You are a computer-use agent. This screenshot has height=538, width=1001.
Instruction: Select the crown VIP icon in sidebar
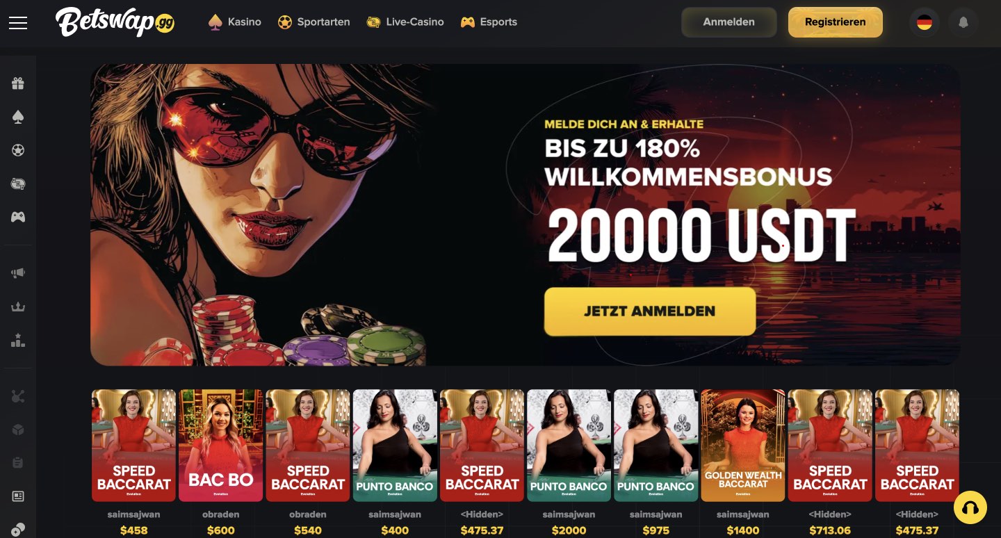[x=18, y=307]
